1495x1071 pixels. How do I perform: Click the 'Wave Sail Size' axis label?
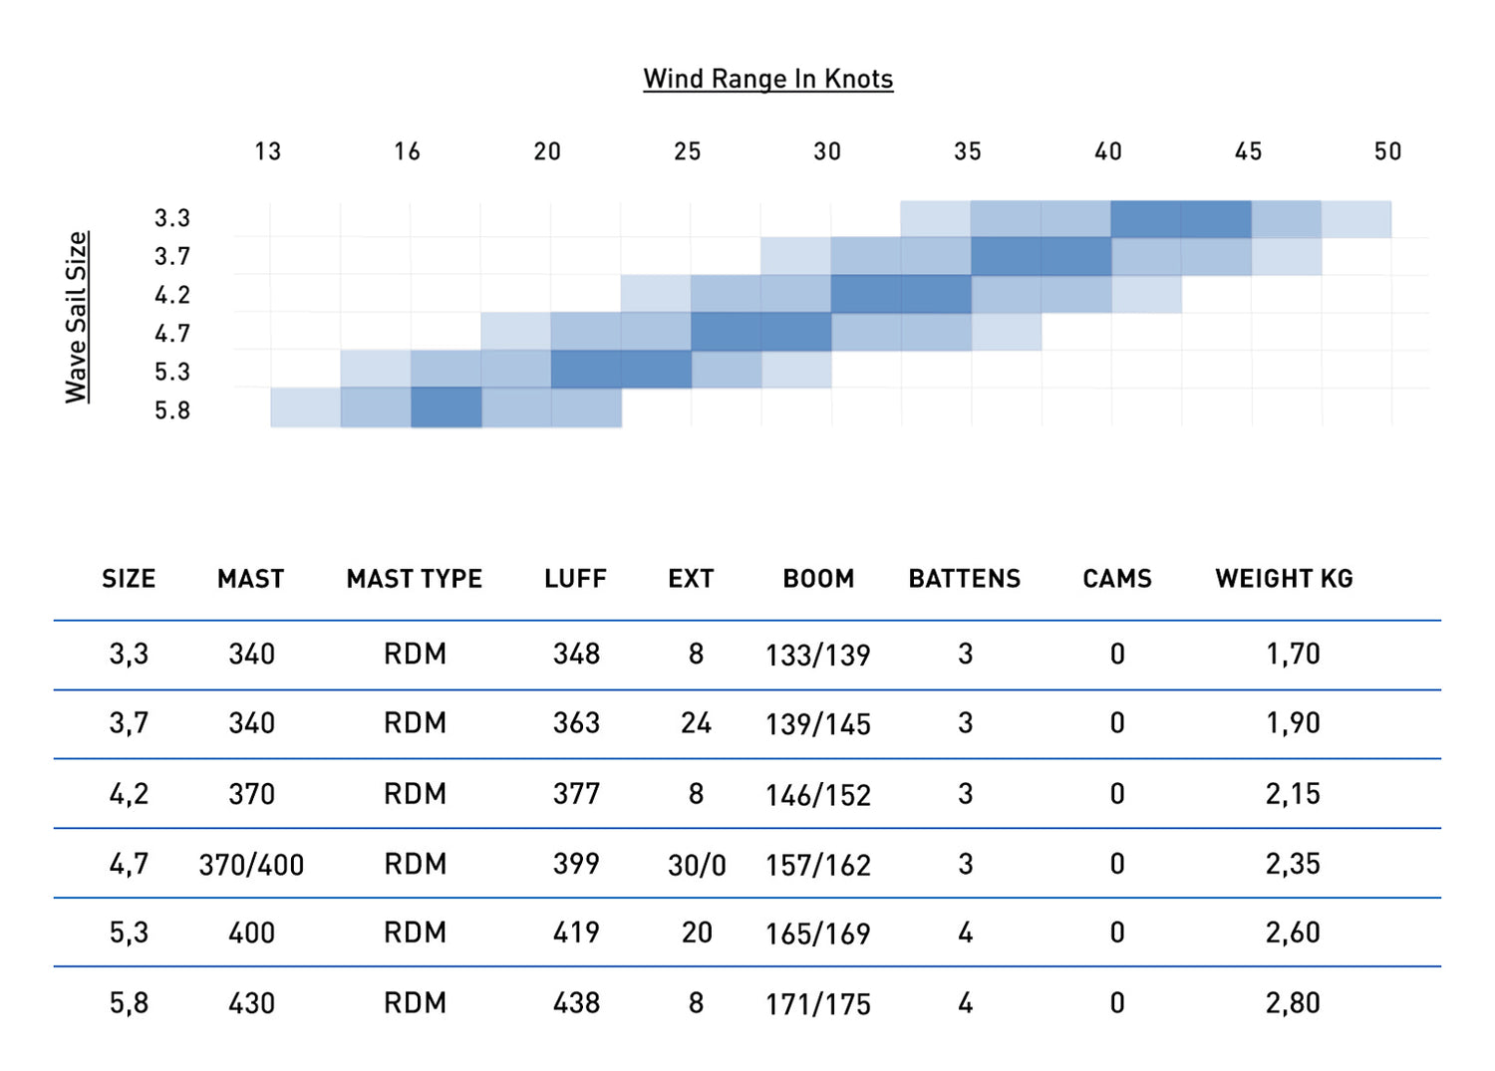pos(77,317)
